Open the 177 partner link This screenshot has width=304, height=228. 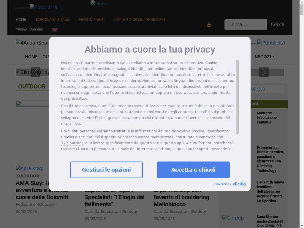coord(72,143)
